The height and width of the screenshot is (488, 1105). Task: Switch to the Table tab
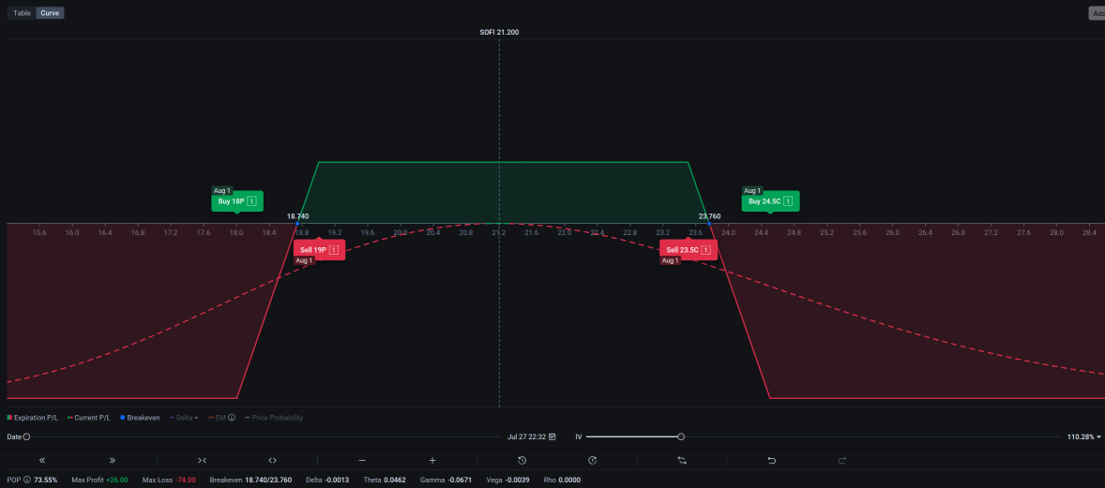[x=22, y=13]
